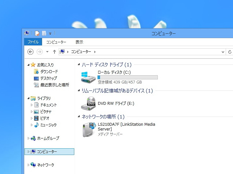Screen dimensions: 233x174
Task: Expand the ネットワーク tree node
Action: [28, 165]
